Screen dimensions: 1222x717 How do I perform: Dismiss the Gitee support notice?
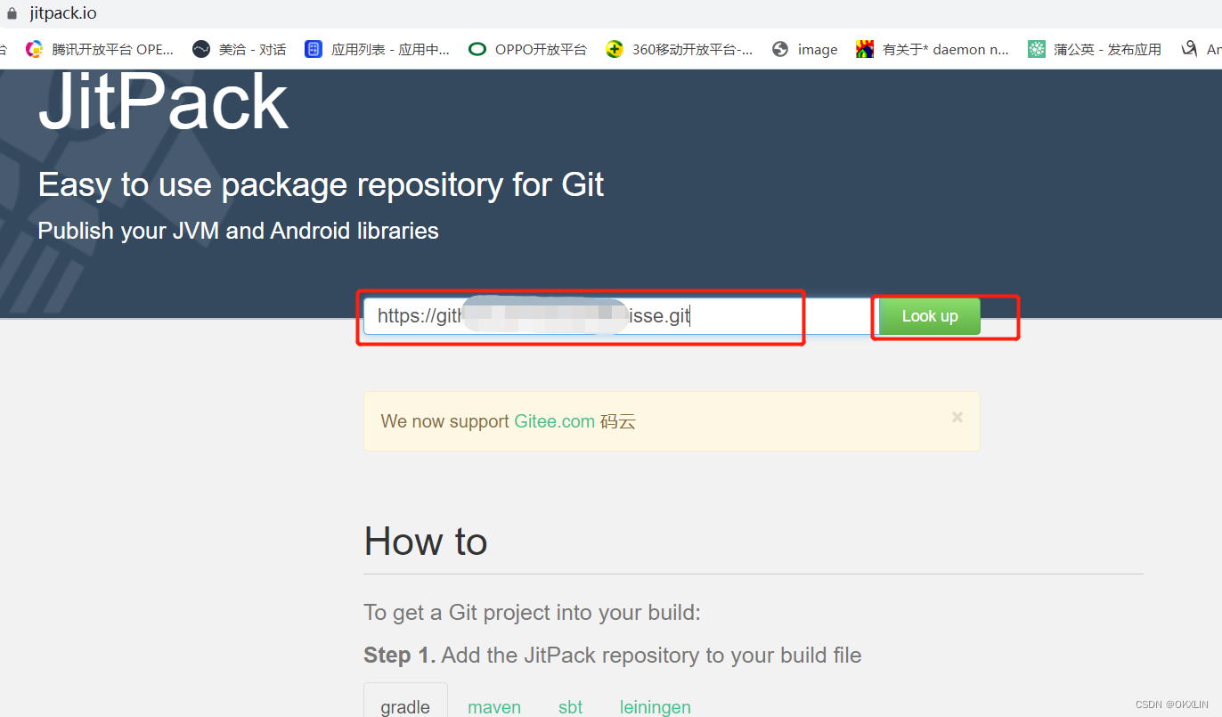[957, 417]
